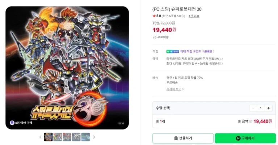278x145 pixels.
Task: Select the third product thumbnail
Action: (67, 137)
